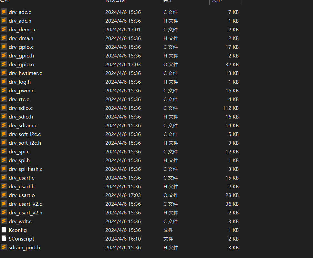This screenshot has height=258, width=313.
Task: Click the 17:03 date in drv_gpio.o row
Action: point(123,65)
